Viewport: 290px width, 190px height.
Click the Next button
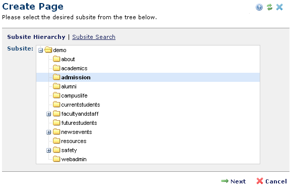pos(234,181)
